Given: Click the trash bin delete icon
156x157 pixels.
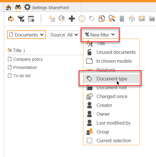Looking at the screenshot, I should point(122,19).
